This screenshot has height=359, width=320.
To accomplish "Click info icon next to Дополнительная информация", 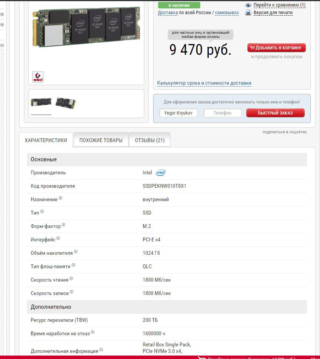I will click(101, 349).
